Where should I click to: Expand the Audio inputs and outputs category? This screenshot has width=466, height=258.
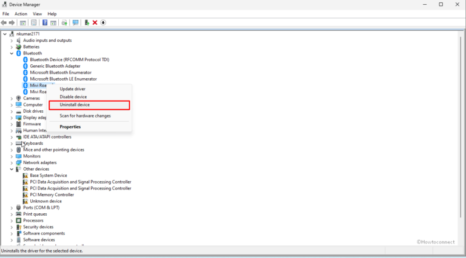click(12, 41)
